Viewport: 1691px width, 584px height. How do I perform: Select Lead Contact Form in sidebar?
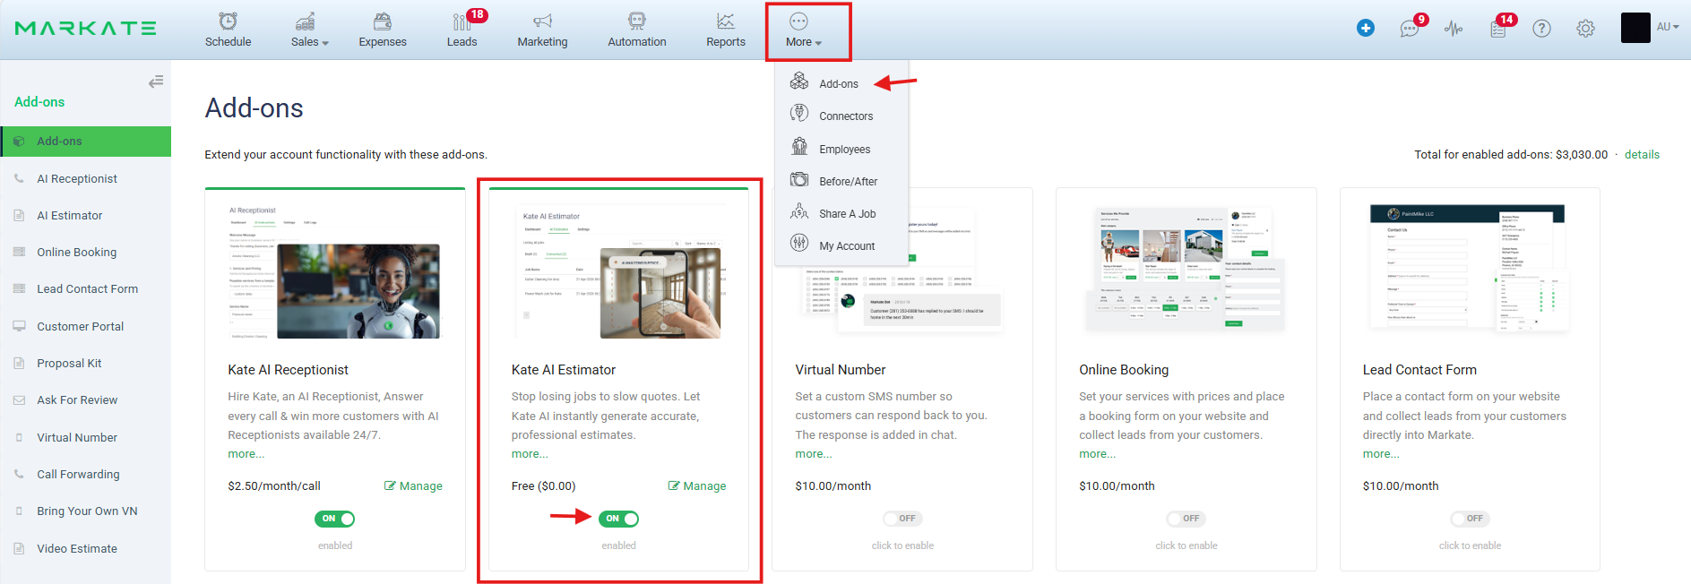click(x=86, y=289)
